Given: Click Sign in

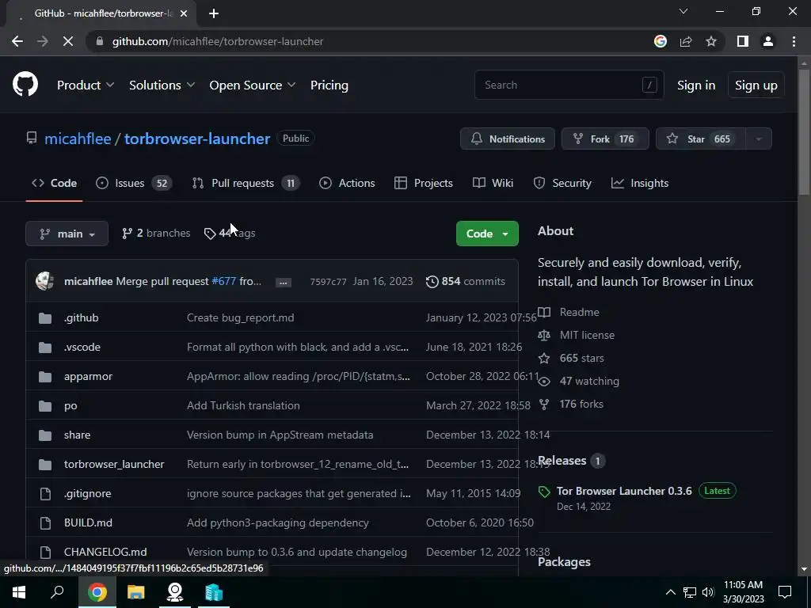Looking at the screenshot, I should 696,85.
